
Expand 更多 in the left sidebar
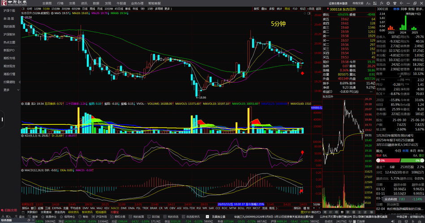11,90
